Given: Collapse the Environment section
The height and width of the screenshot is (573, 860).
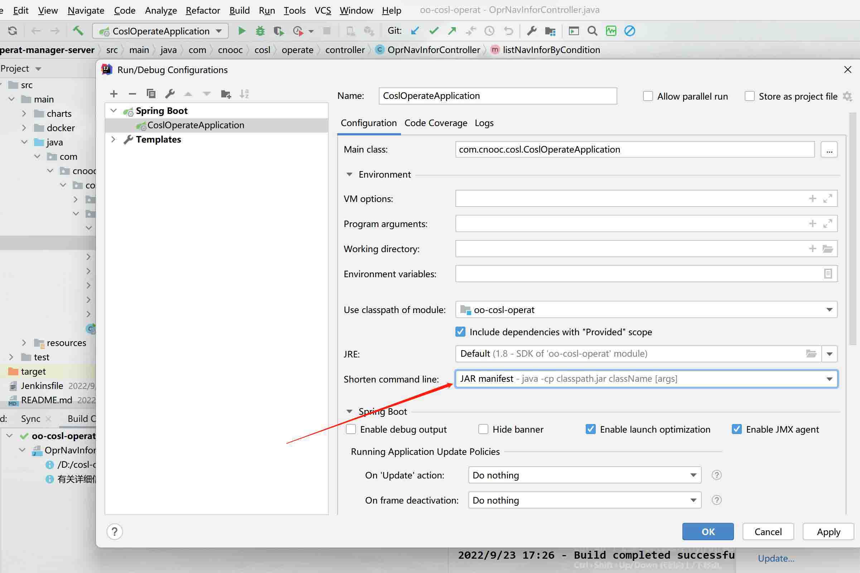Looking at the screenshot, I should click(x=349, y=174).
